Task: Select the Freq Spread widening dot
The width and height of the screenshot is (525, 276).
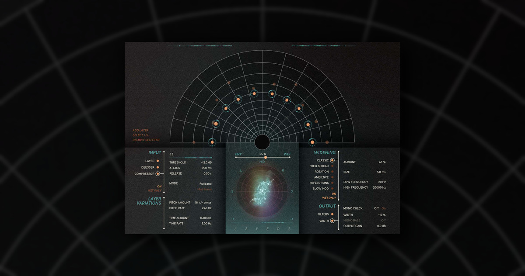Action: (332, 166)
